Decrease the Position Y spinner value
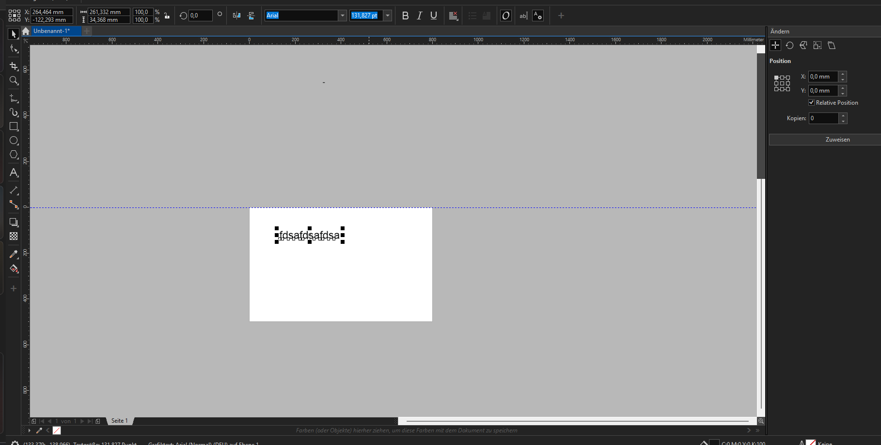881x445 pixels. [843, 93]
